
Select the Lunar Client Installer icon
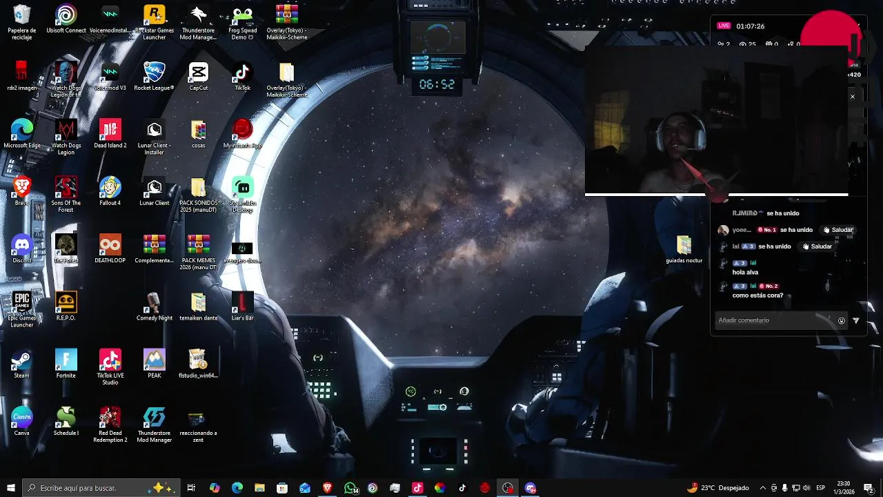coord(155,137)
